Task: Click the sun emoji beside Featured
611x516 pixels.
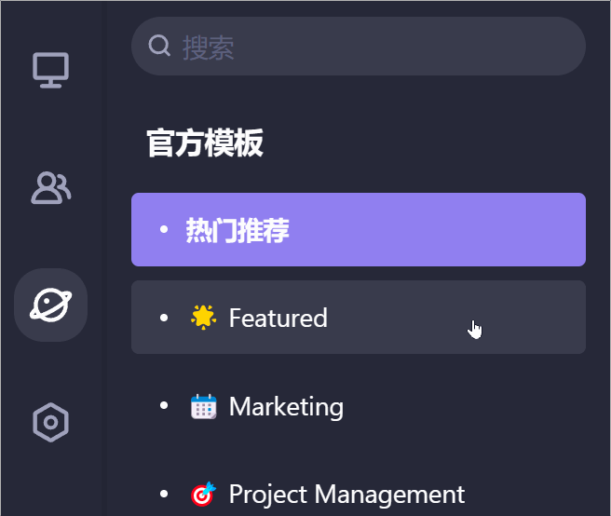Action: coord(203,318)
